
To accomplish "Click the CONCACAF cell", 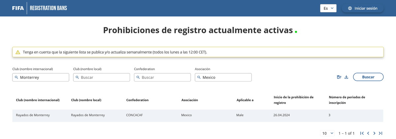I will point(134,115).
